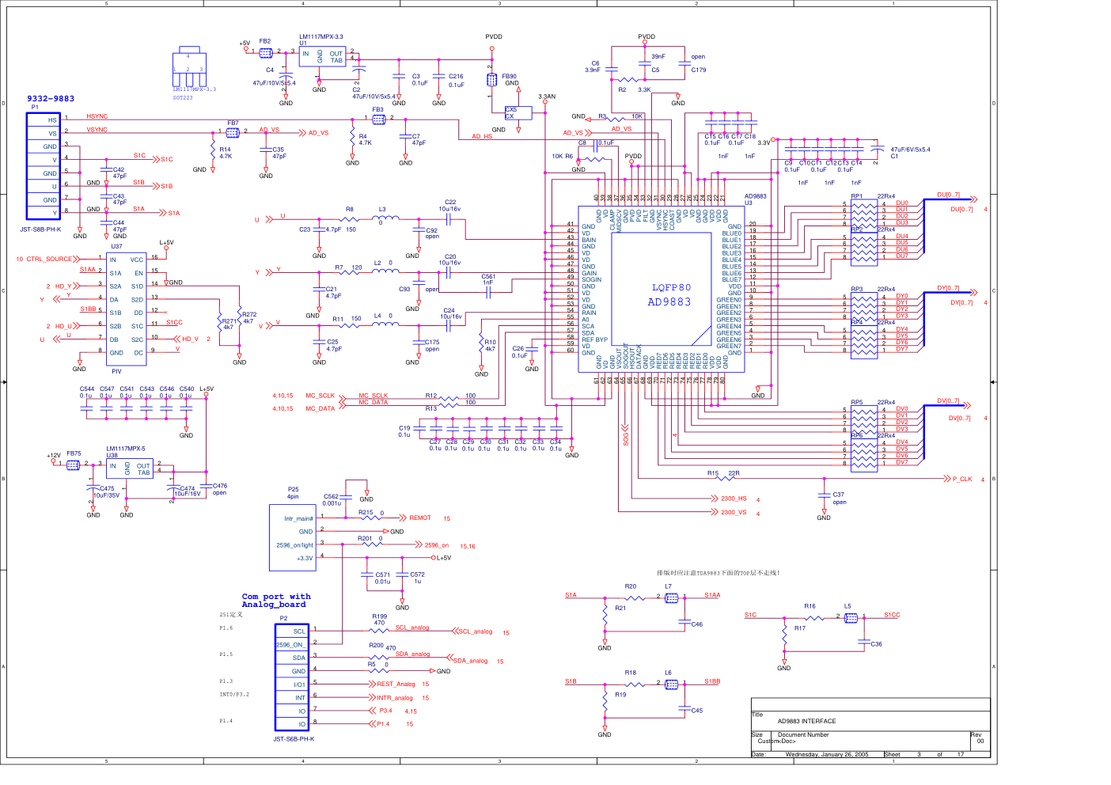This screenshot has height=785, width=1111.
Task: Click the 'R15' series resistor designator
Action: tap(713, 473)
